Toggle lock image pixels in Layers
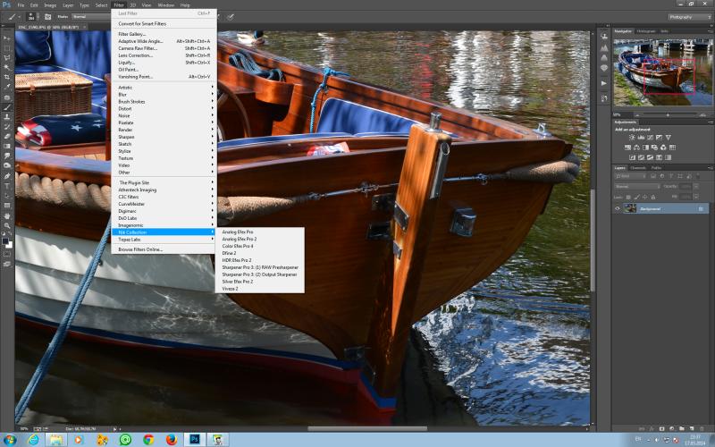Viewport: 715px width, 447px height. pos(637,197)
